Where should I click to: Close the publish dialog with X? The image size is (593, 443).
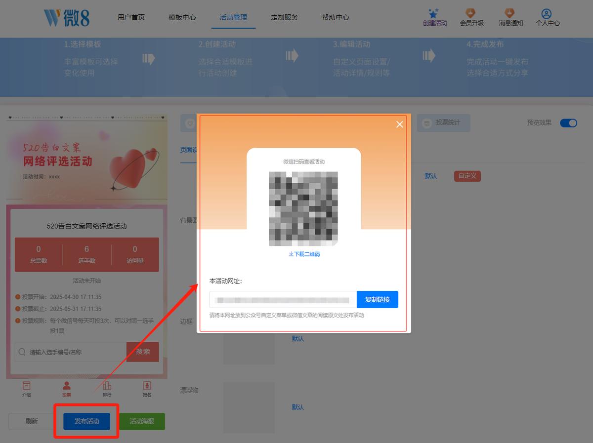400,124
